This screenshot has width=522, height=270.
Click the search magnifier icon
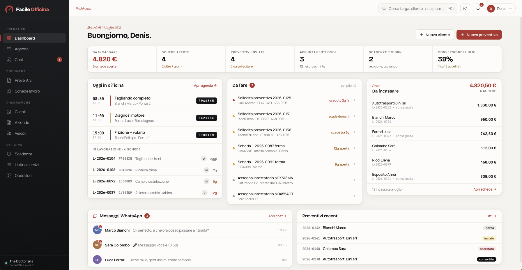tap(384, 8)
